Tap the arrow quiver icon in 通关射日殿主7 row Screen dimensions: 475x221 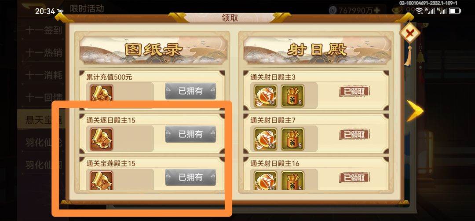click(292, 139)
